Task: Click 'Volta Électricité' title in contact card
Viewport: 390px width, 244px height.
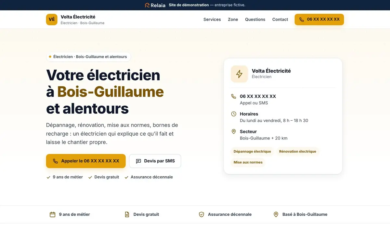Action: tap(271, 71)
